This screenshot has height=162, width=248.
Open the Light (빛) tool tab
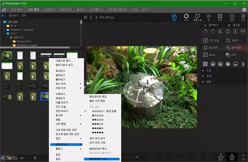tap(209, 17)
